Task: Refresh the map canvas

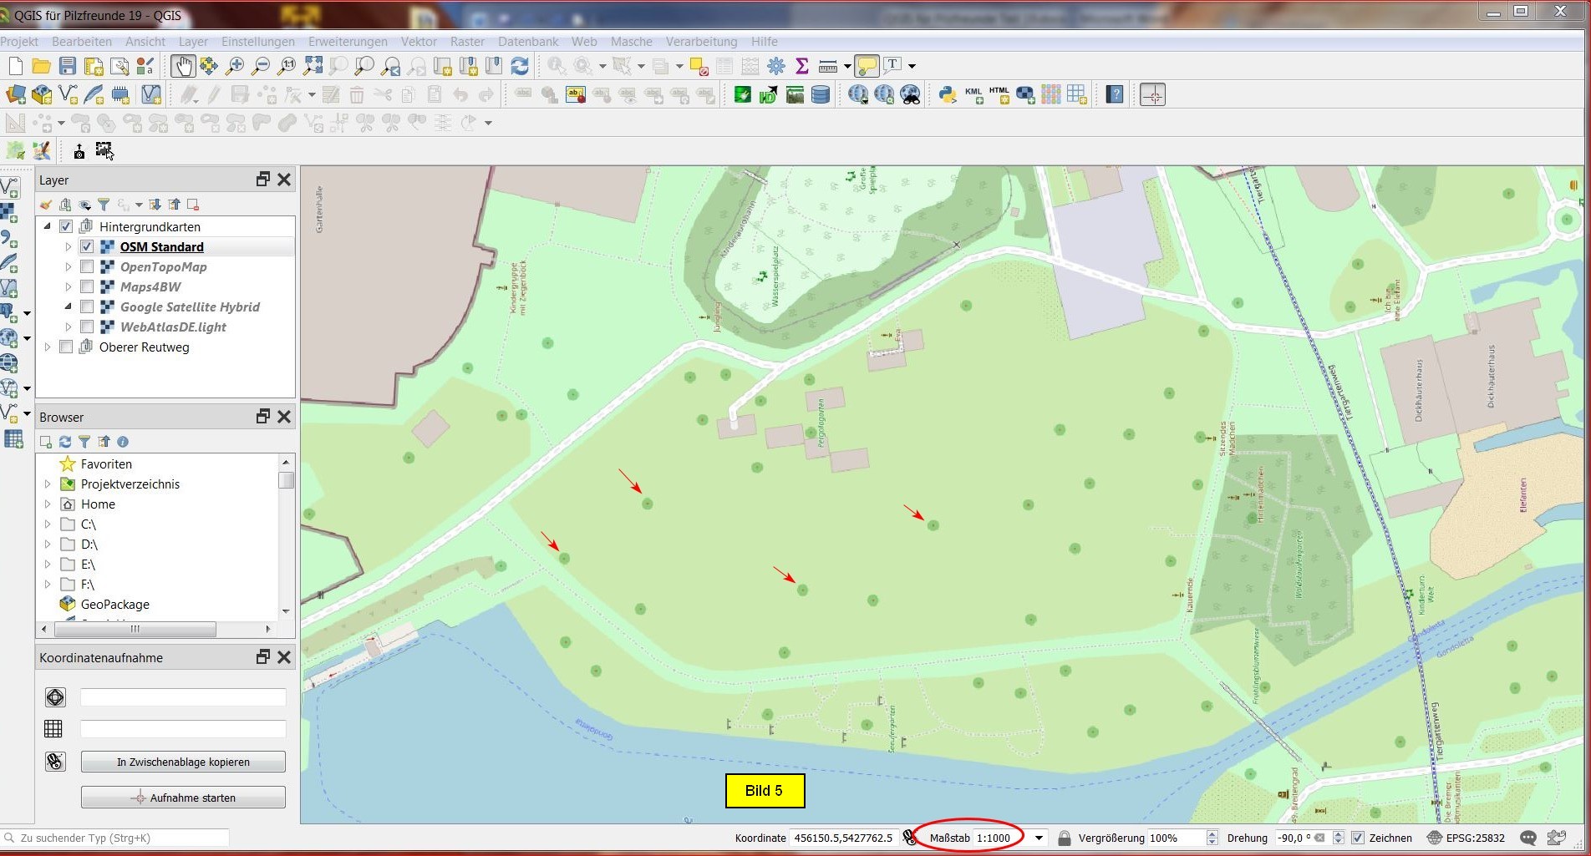Action: pos(520,66)
